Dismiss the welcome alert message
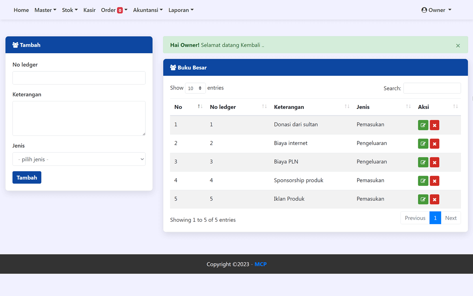This screenshot has height=296, width=473. 458,45
